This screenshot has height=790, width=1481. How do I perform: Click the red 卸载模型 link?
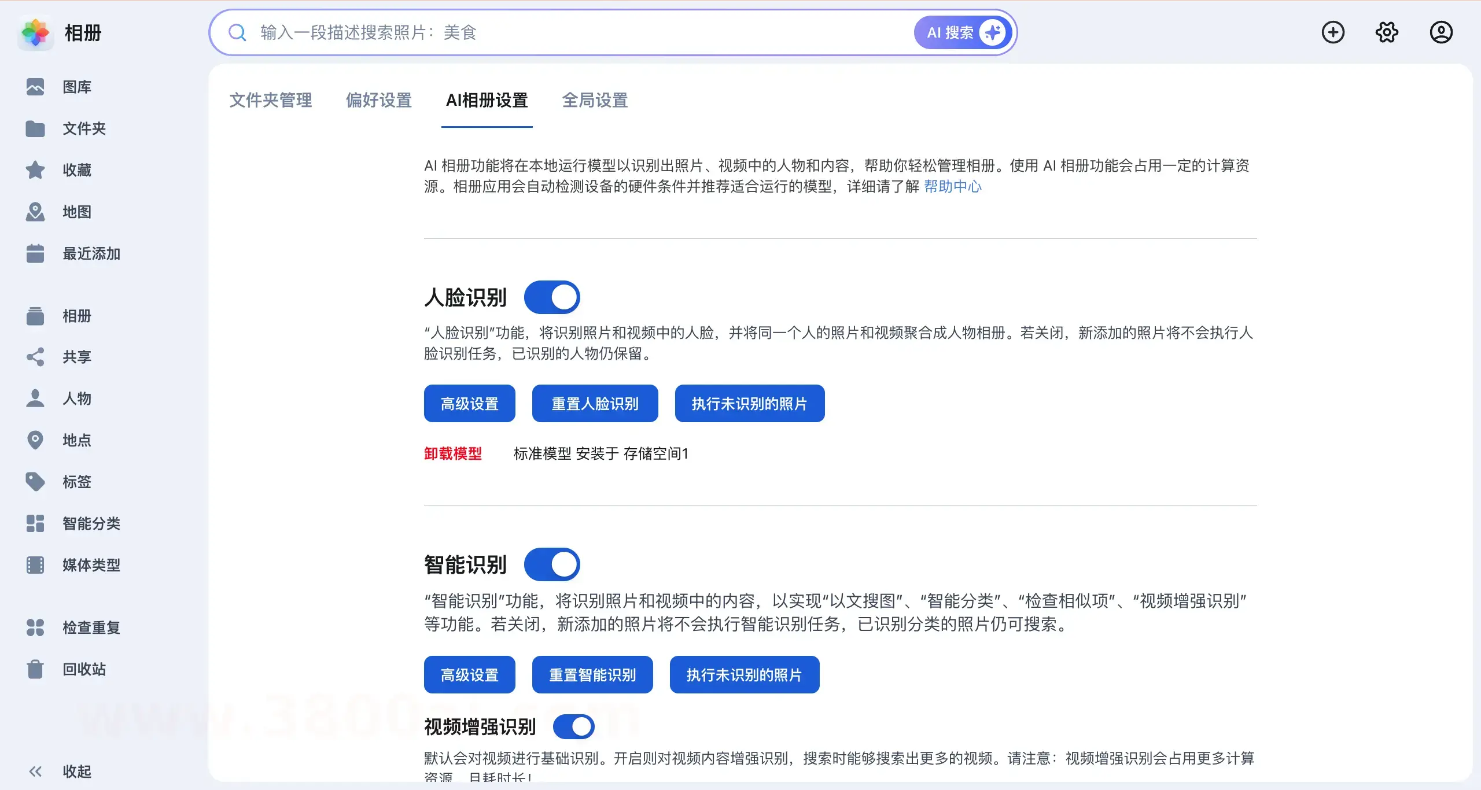click(452, 453)
